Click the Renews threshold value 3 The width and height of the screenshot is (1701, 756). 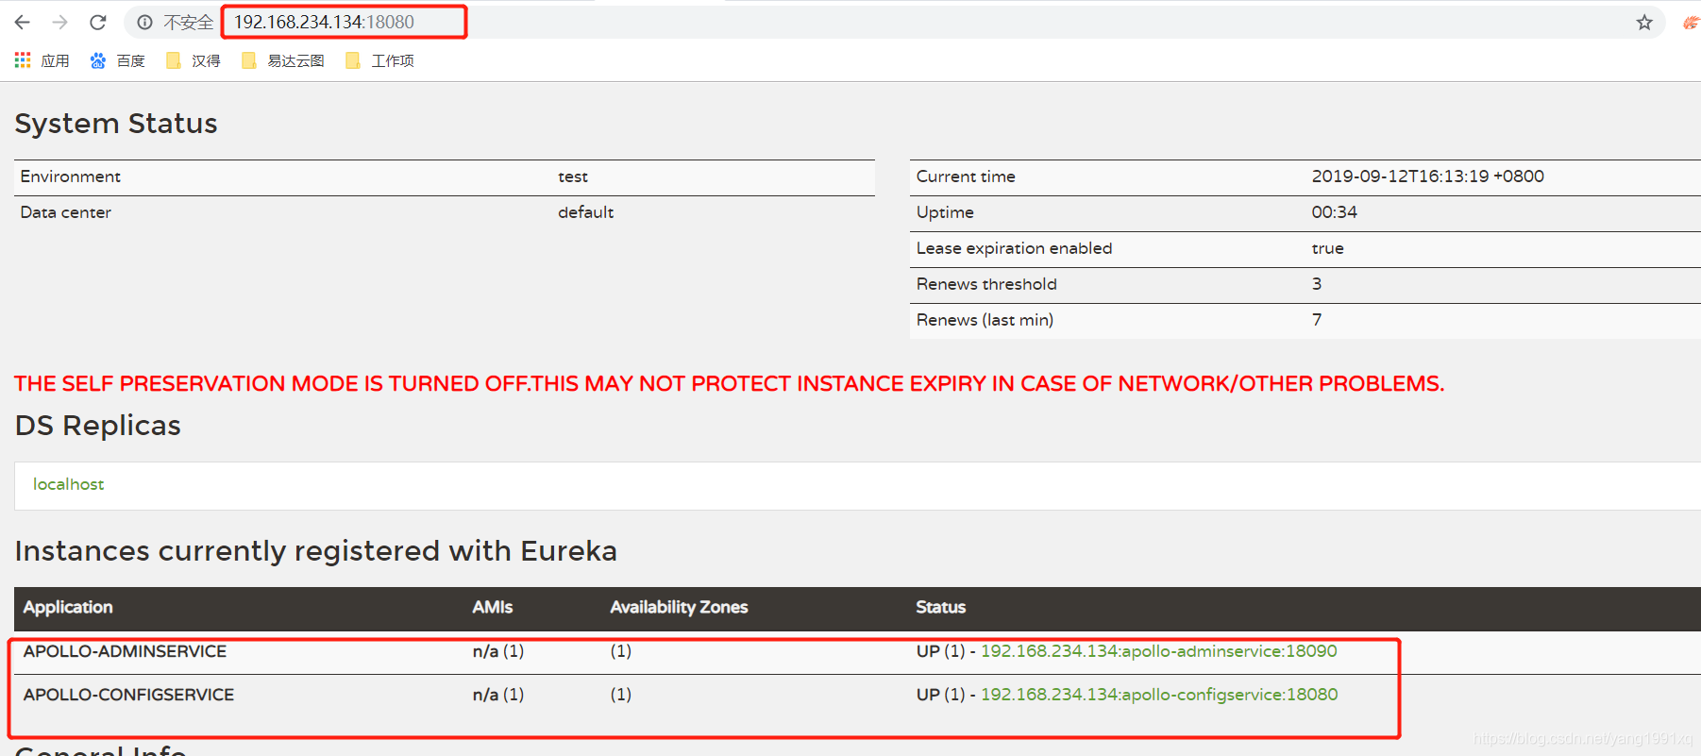1317,284
